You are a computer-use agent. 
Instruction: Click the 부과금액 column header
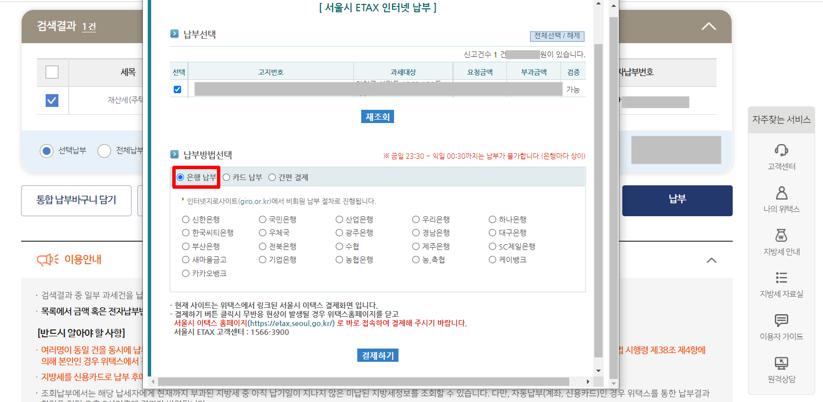[x=534, y=72]
